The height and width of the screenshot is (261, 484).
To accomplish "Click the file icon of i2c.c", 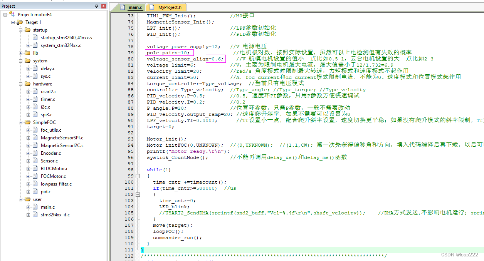I will [35, 107].
